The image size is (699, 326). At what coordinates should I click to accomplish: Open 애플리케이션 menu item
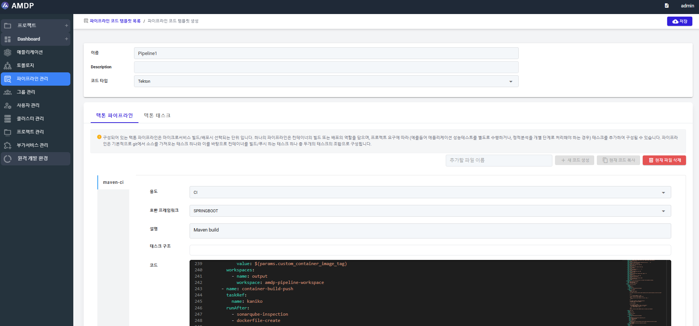click(36, 52)
